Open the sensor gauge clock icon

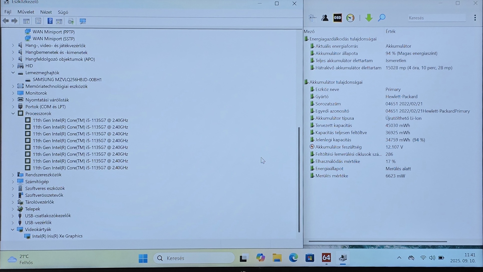point(350,18)
